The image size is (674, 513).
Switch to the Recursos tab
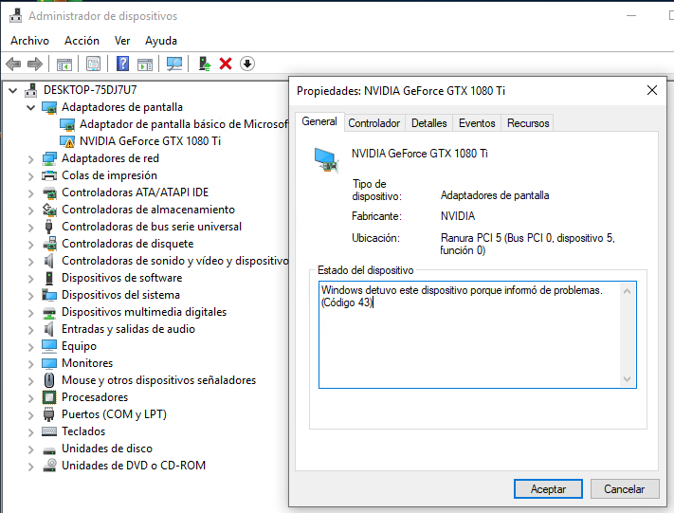pyautogui.click(x=528, y=123)
